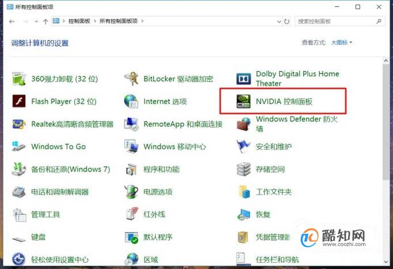Open 管理工具 text link
Image resolution: width=393 pixels, height=269 pixels.
pos(46,215)
